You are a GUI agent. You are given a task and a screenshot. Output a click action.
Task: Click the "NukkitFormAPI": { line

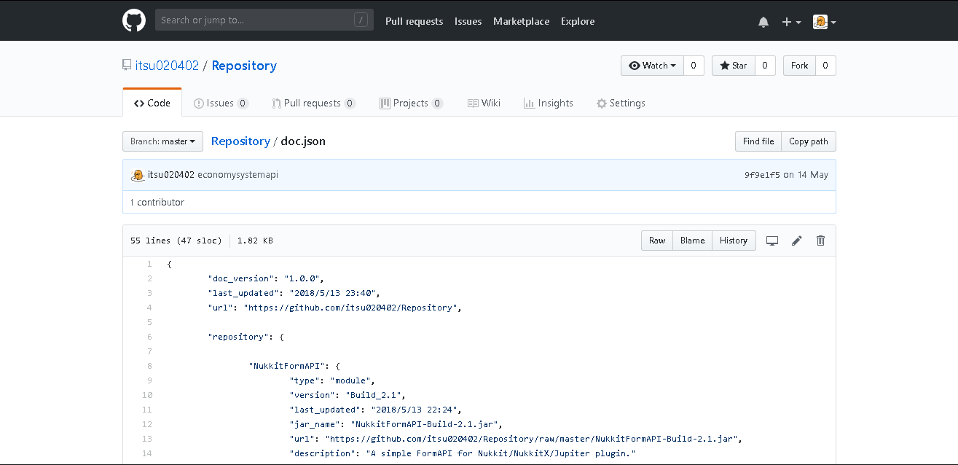click(294, 366)
